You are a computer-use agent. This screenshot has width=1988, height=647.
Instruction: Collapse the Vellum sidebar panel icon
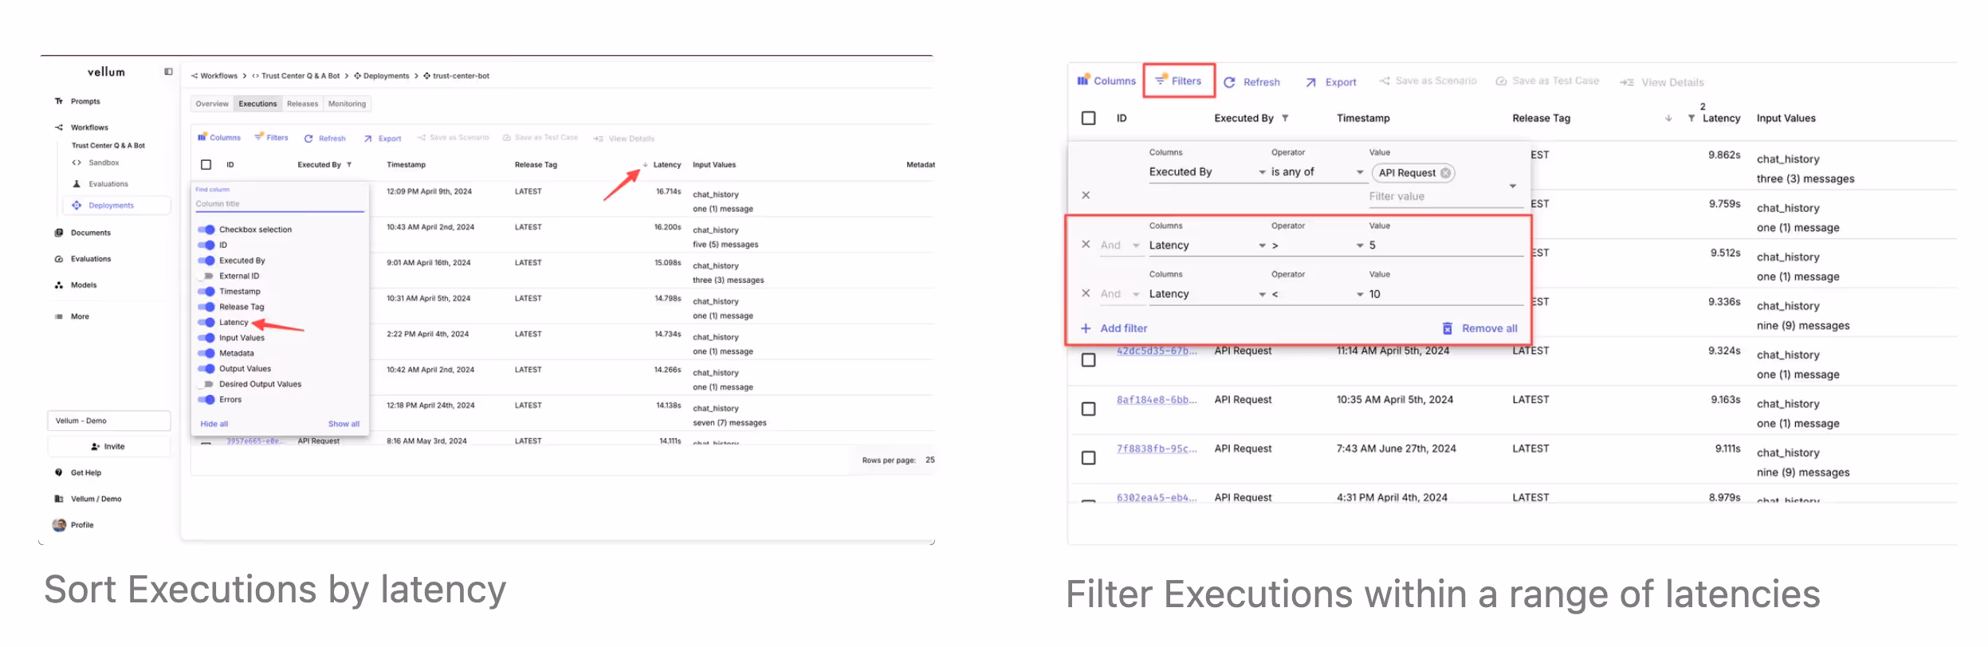click(168, 72)
